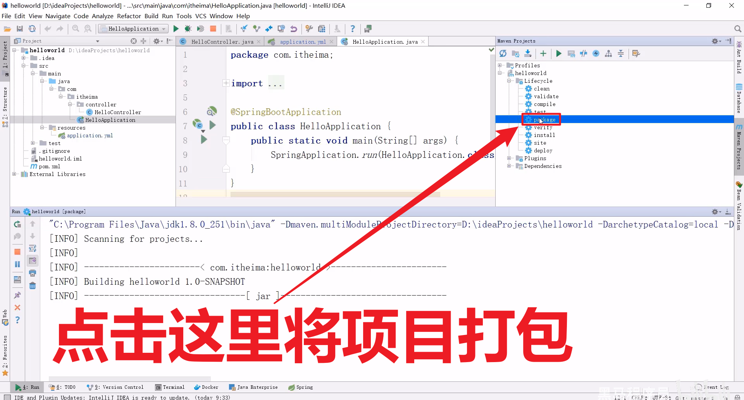Collapse all in Maven Projects panel

[x=621, y=53]
